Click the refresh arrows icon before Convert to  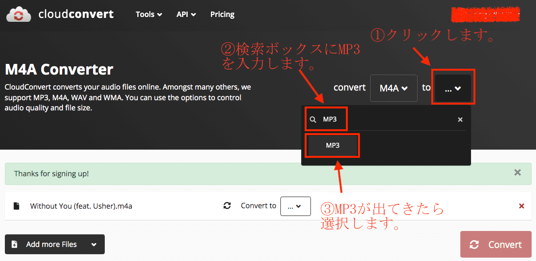coord(227,206)
